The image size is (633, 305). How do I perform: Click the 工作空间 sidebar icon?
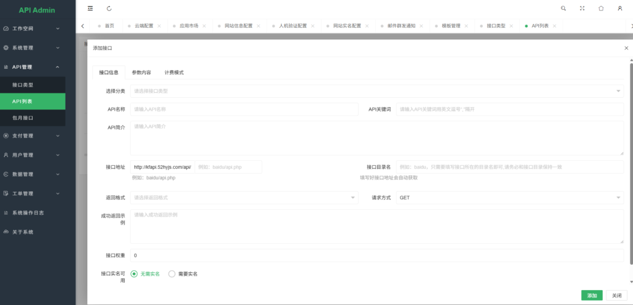point(6,28)
